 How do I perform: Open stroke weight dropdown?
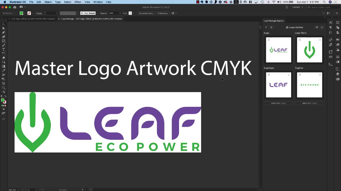(57, 13)
